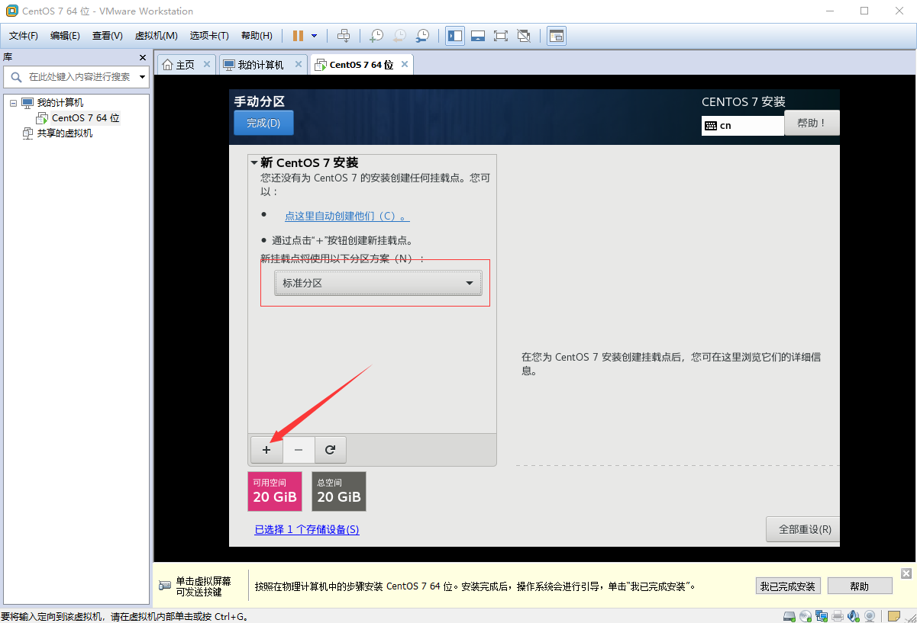Click the network adapter status icon

point(822,616)
